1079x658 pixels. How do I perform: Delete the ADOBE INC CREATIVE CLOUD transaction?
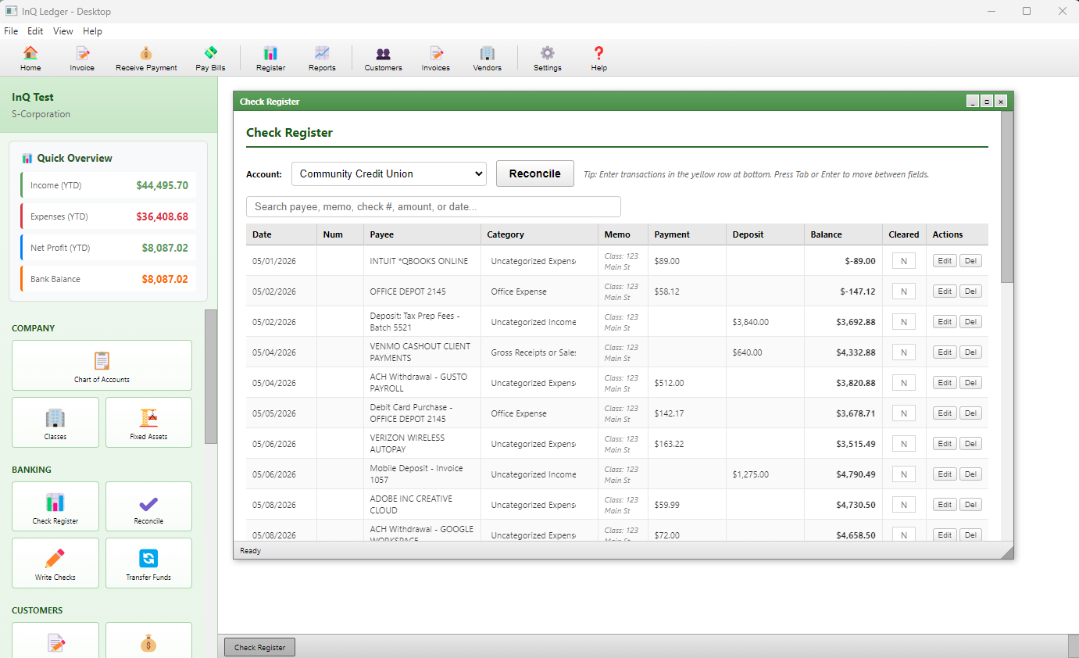pyautogui.click(x=970, y=505)
